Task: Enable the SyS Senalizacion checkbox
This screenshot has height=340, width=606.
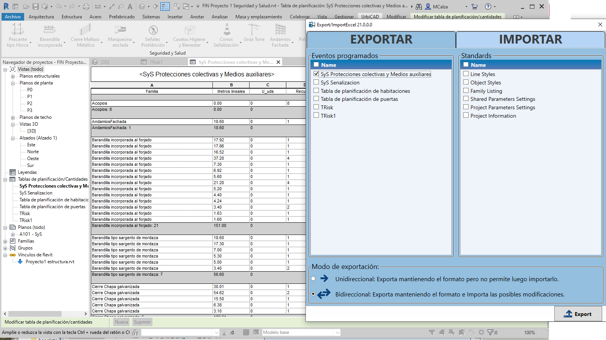Action: click(x=316, y=82)
